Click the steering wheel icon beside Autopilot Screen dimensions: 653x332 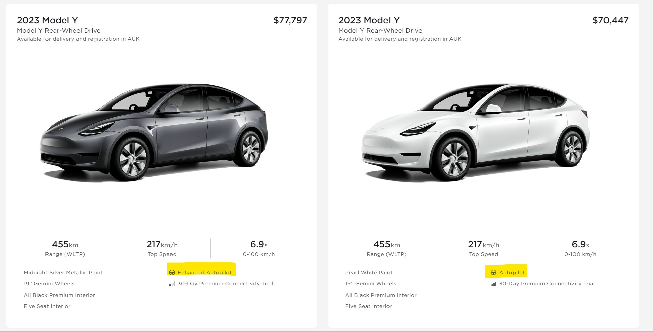[x=493, y=273]
